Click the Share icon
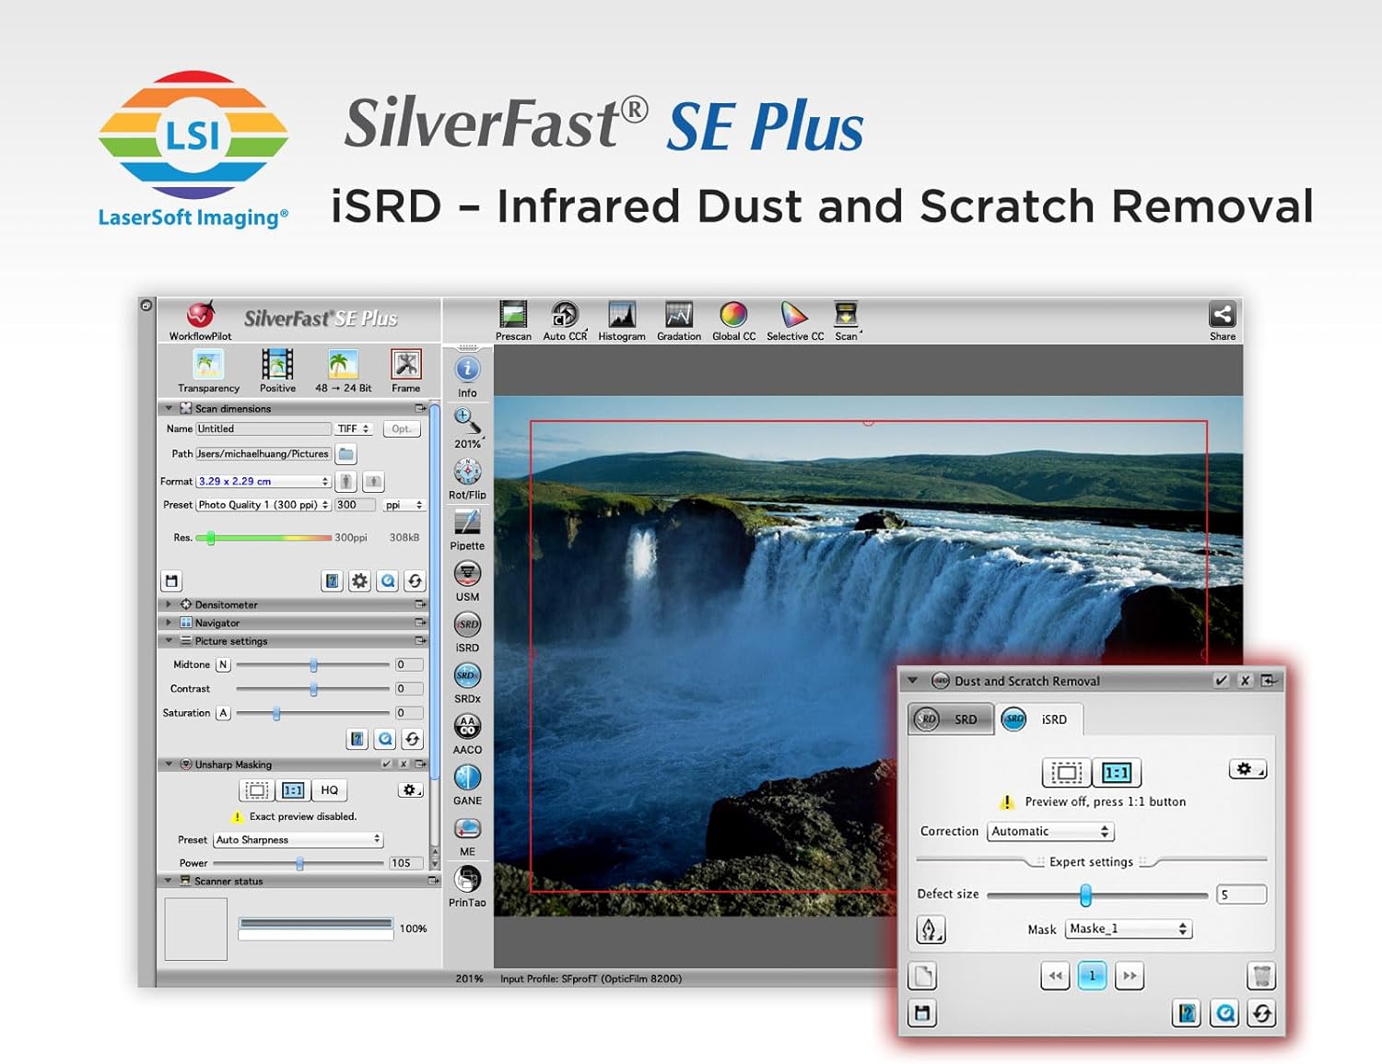Viewport: 1382px width, 1064px height. click(1223, 315)
